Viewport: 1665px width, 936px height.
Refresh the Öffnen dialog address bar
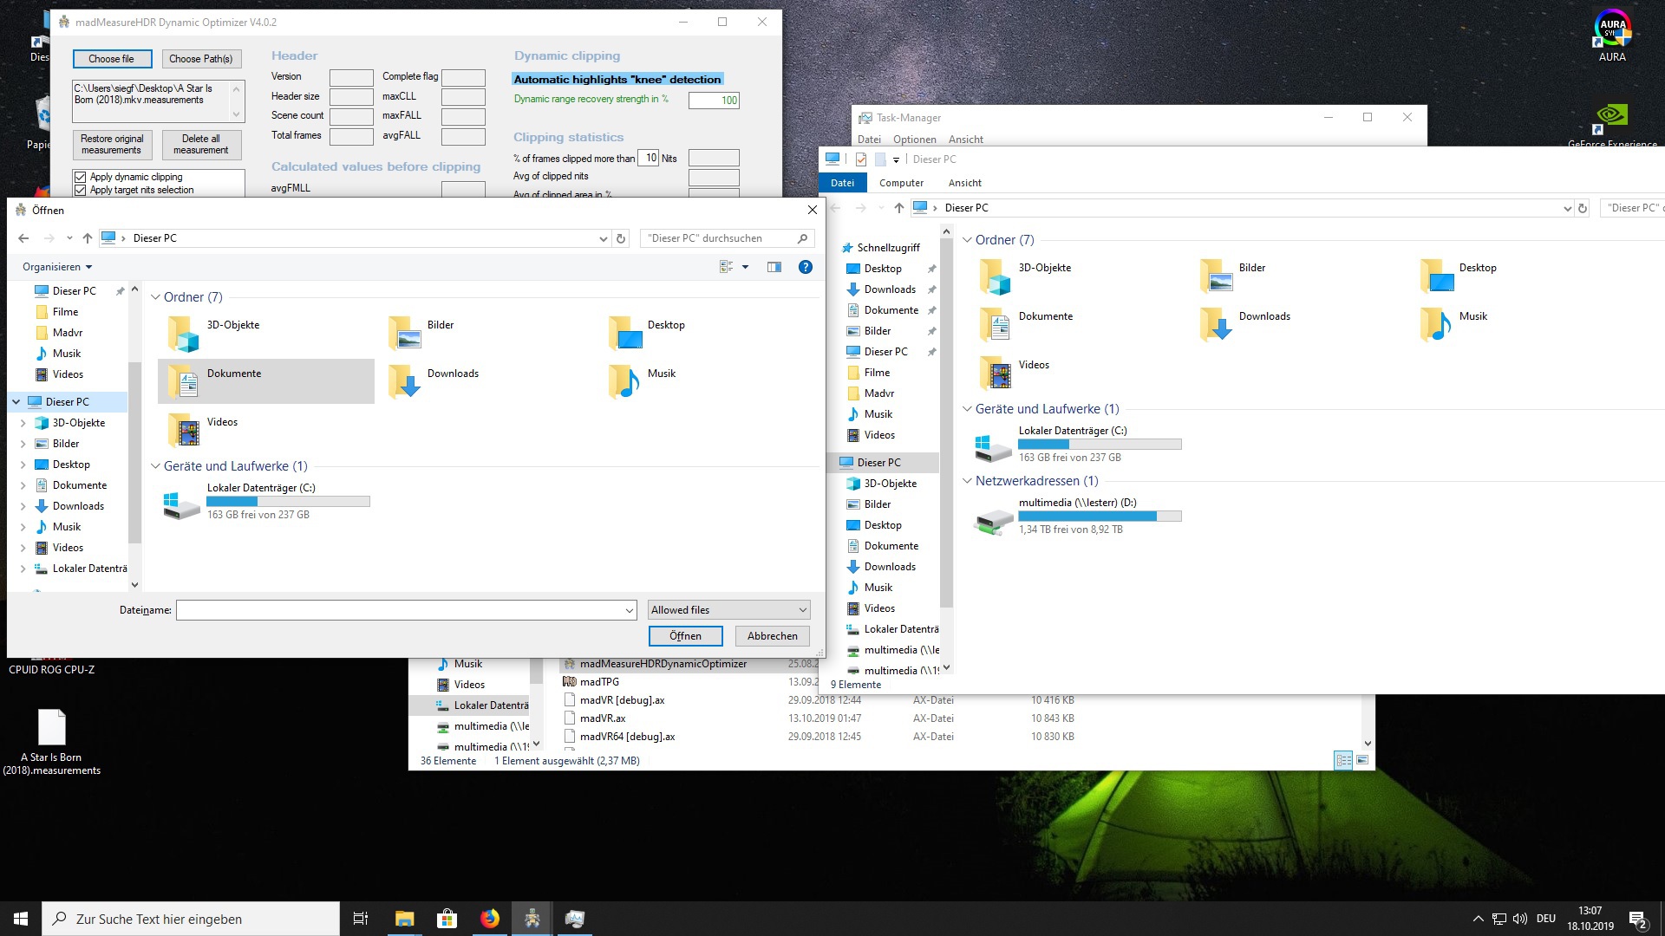621,238
